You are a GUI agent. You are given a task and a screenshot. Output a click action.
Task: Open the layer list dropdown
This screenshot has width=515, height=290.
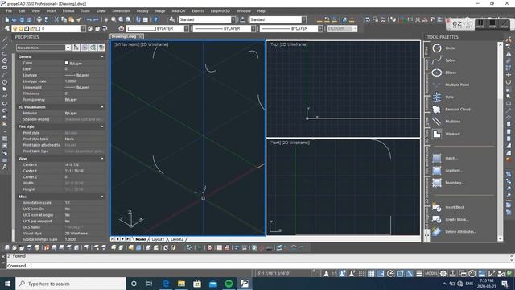tap(83, 29)
